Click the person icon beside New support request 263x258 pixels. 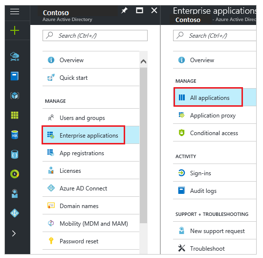181,231
